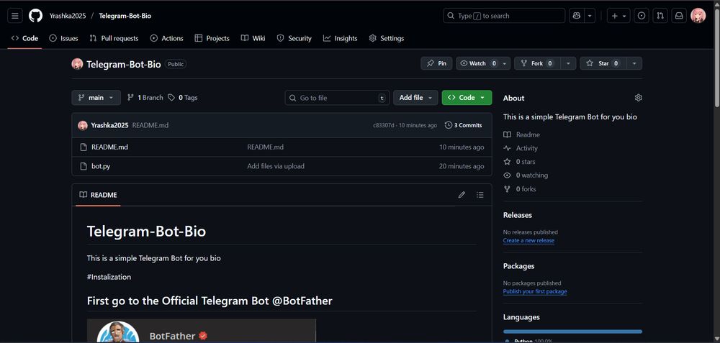
Task: Open the Add files via upload commit message
Action: click(x=276, y=166)
